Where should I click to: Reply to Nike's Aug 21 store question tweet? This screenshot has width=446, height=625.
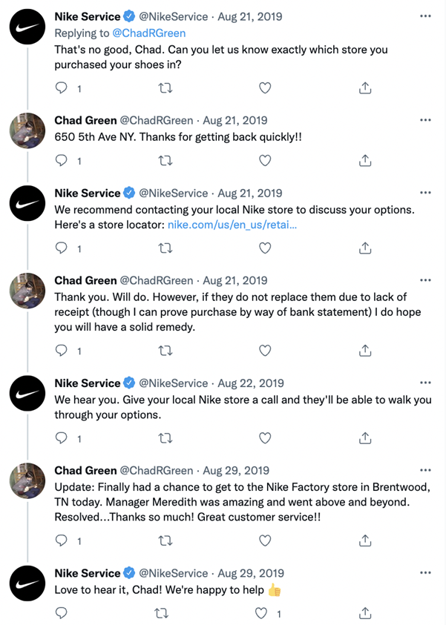coord(62,88)
